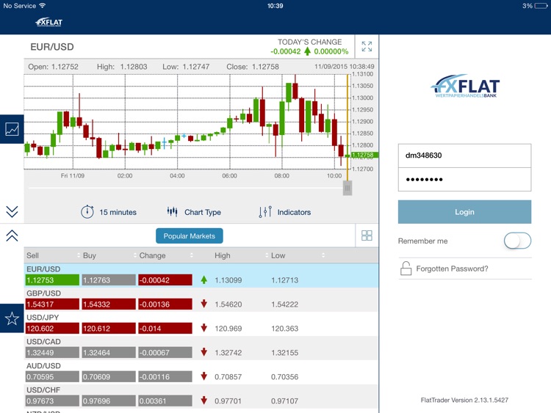Click the FXFlat logo in top bar
The height and width of the screenshot is (413, 551).
(x=49, y=23)
